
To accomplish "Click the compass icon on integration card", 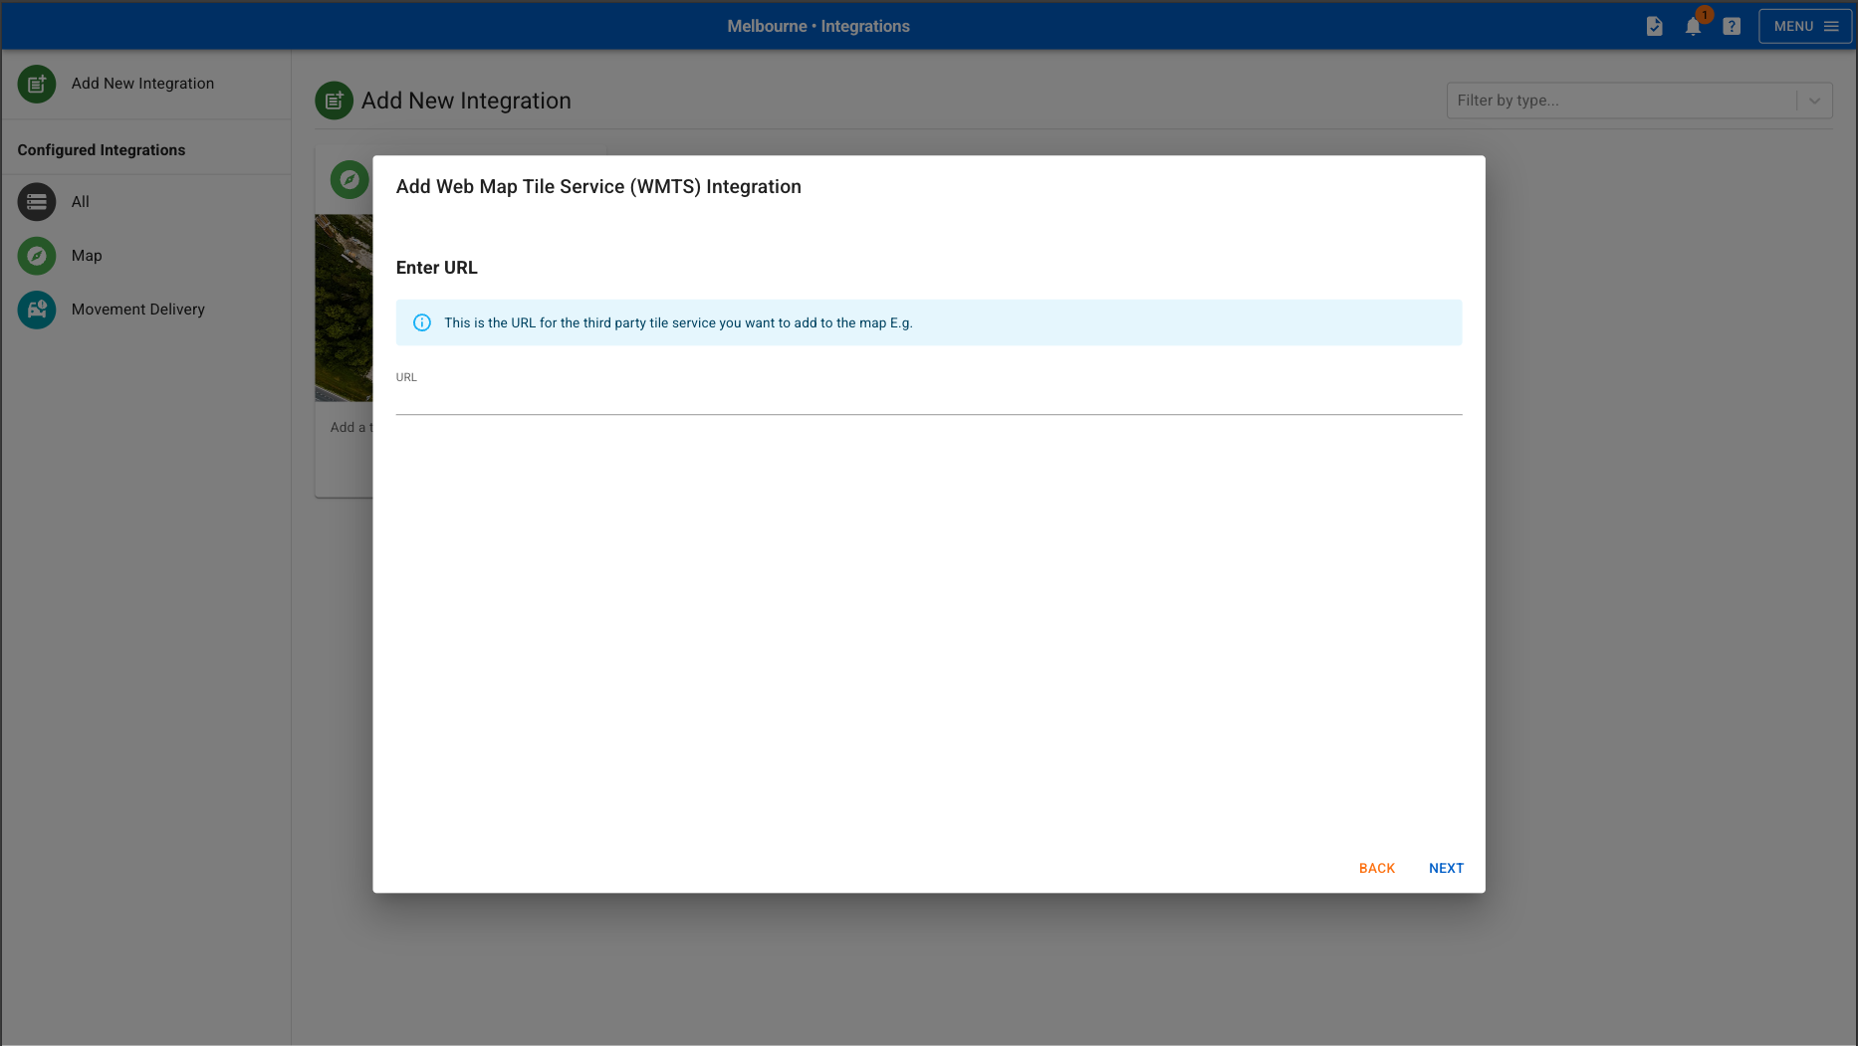I will [x=349, y=180].
